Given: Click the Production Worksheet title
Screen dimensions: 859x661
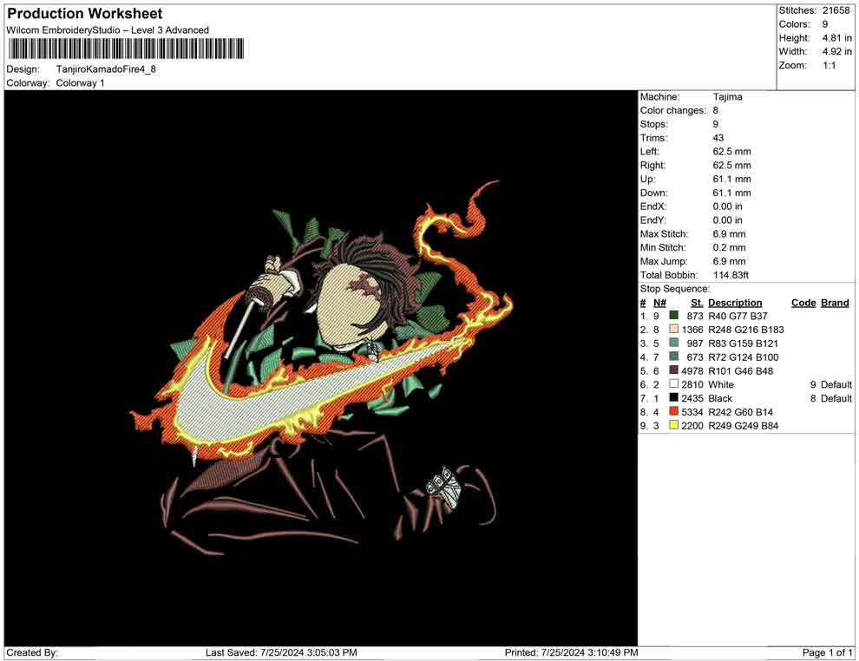Looking at the screenshot, I should (x=85, y=14).
